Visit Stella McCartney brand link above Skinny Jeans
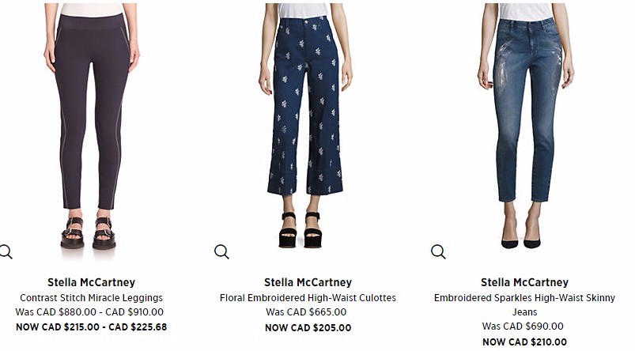635x351 pixels. (x=524, y=282)
